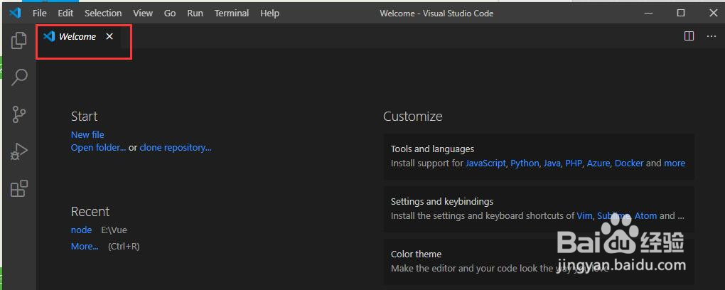The width and height of the screenshot is (725, 290).
Task: Install Python language support
Action: coord(525,163)
